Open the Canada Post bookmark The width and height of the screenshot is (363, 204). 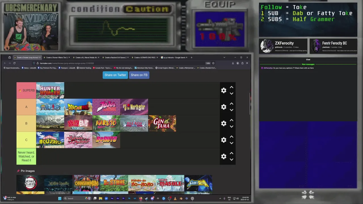[103, 68]
